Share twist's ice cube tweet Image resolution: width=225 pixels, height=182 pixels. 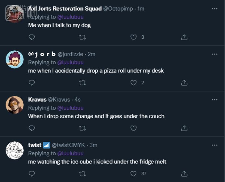[x=184, y=174]
